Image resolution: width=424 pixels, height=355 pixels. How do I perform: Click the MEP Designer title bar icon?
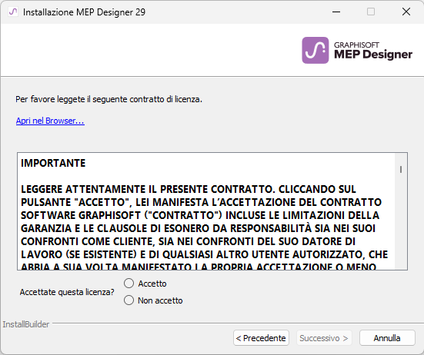tap(13, 12)
